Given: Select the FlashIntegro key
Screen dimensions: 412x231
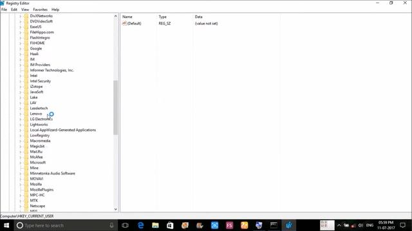Looking at the screenshot, I should point(40,38).
